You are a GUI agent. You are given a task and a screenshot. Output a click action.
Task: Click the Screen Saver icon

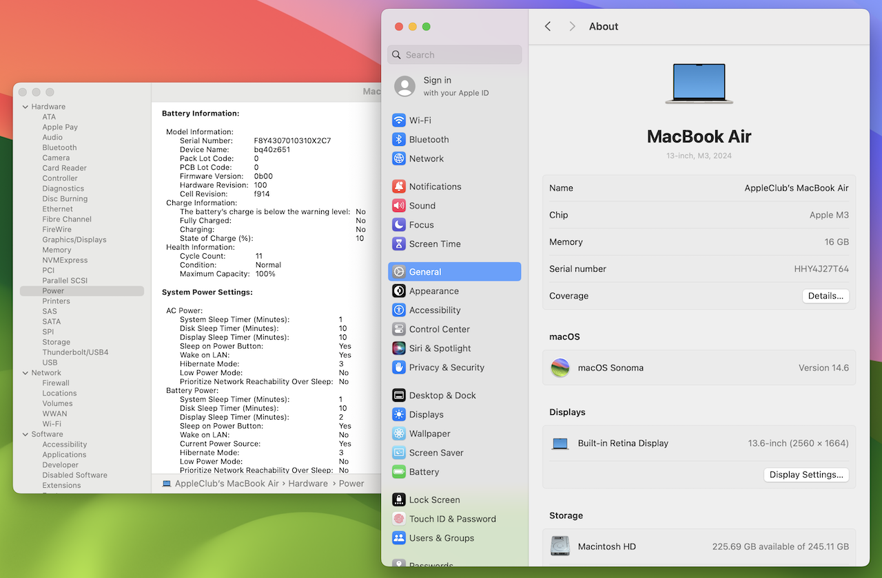click(x=399, y=453)
